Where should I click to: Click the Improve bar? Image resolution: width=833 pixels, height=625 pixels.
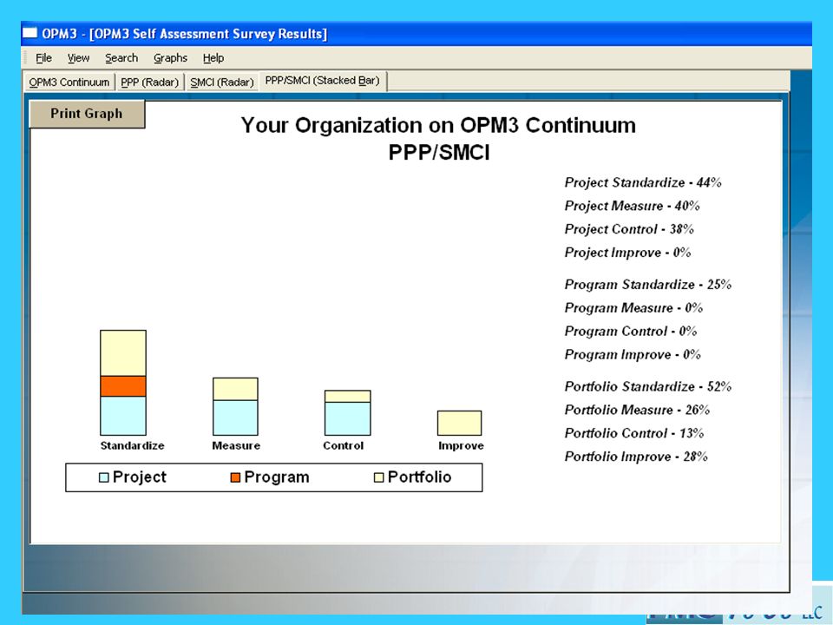(460, 423)
